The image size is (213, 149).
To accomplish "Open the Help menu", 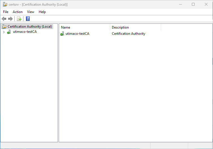I will point(42,12).
